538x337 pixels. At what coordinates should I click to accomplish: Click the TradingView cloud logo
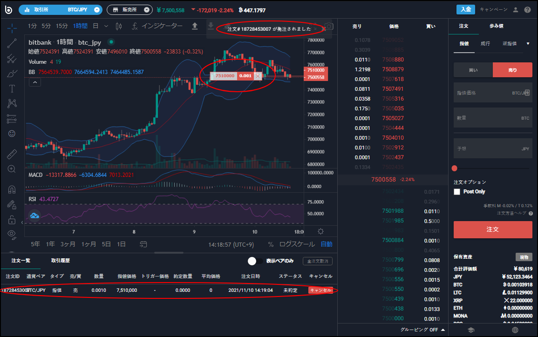tap(34, 216)
